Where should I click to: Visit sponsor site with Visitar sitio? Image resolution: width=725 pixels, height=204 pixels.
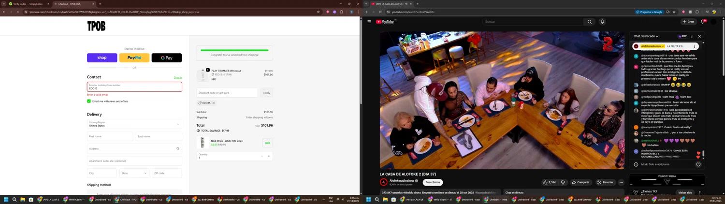685,192
